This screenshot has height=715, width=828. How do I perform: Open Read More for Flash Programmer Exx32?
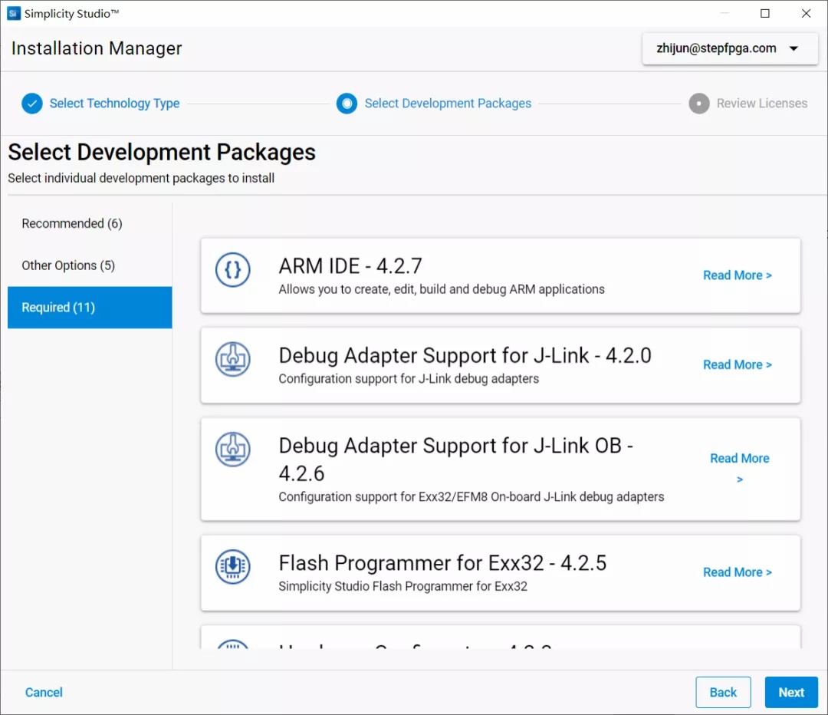[738, 572]
